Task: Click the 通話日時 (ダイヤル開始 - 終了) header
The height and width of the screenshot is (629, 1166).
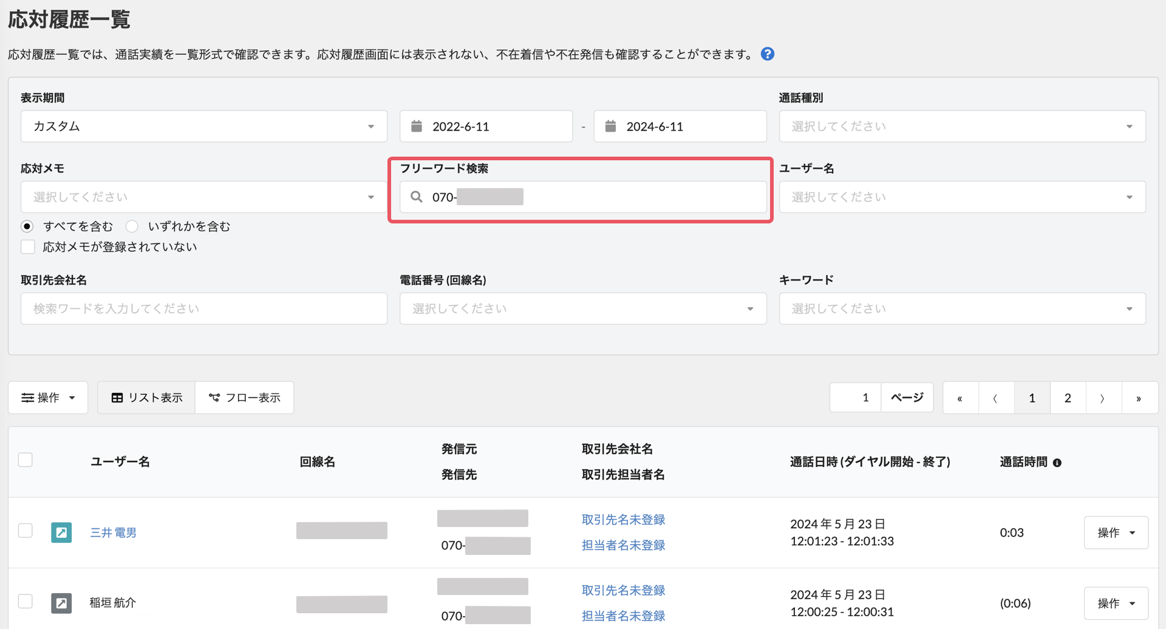Action: 870,462
